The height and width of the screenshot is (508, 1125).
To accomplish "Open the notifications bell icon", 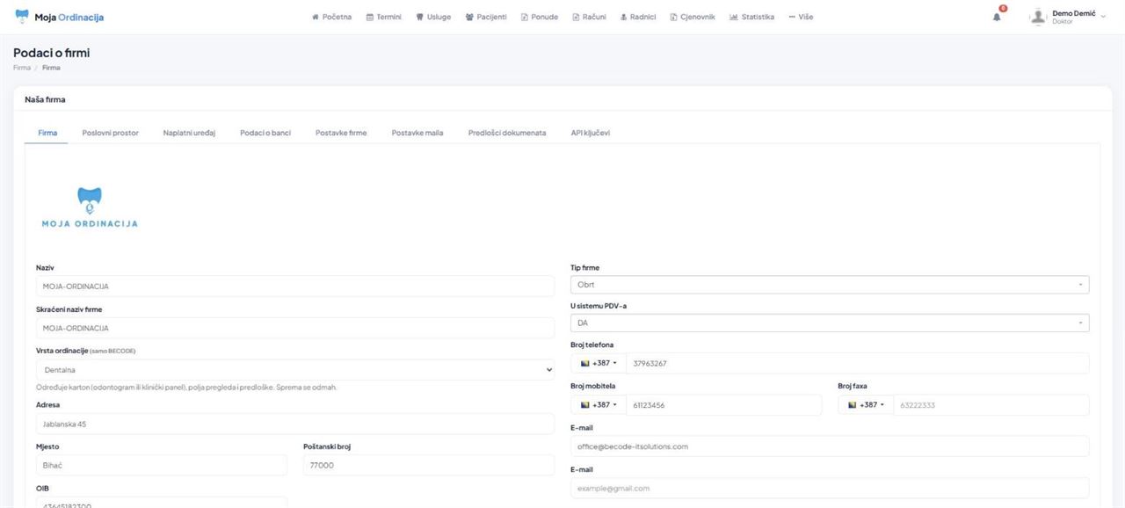I will (x=998, y=17).
